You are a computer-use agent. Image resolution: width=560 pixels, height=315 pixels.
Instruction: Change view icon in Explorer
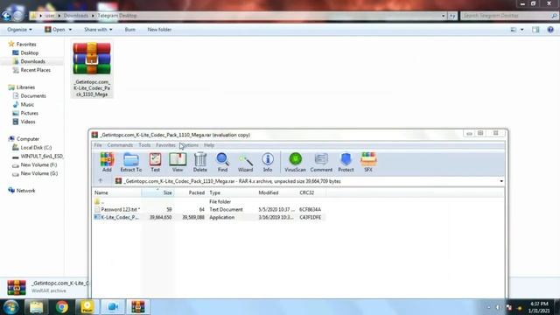514,30
